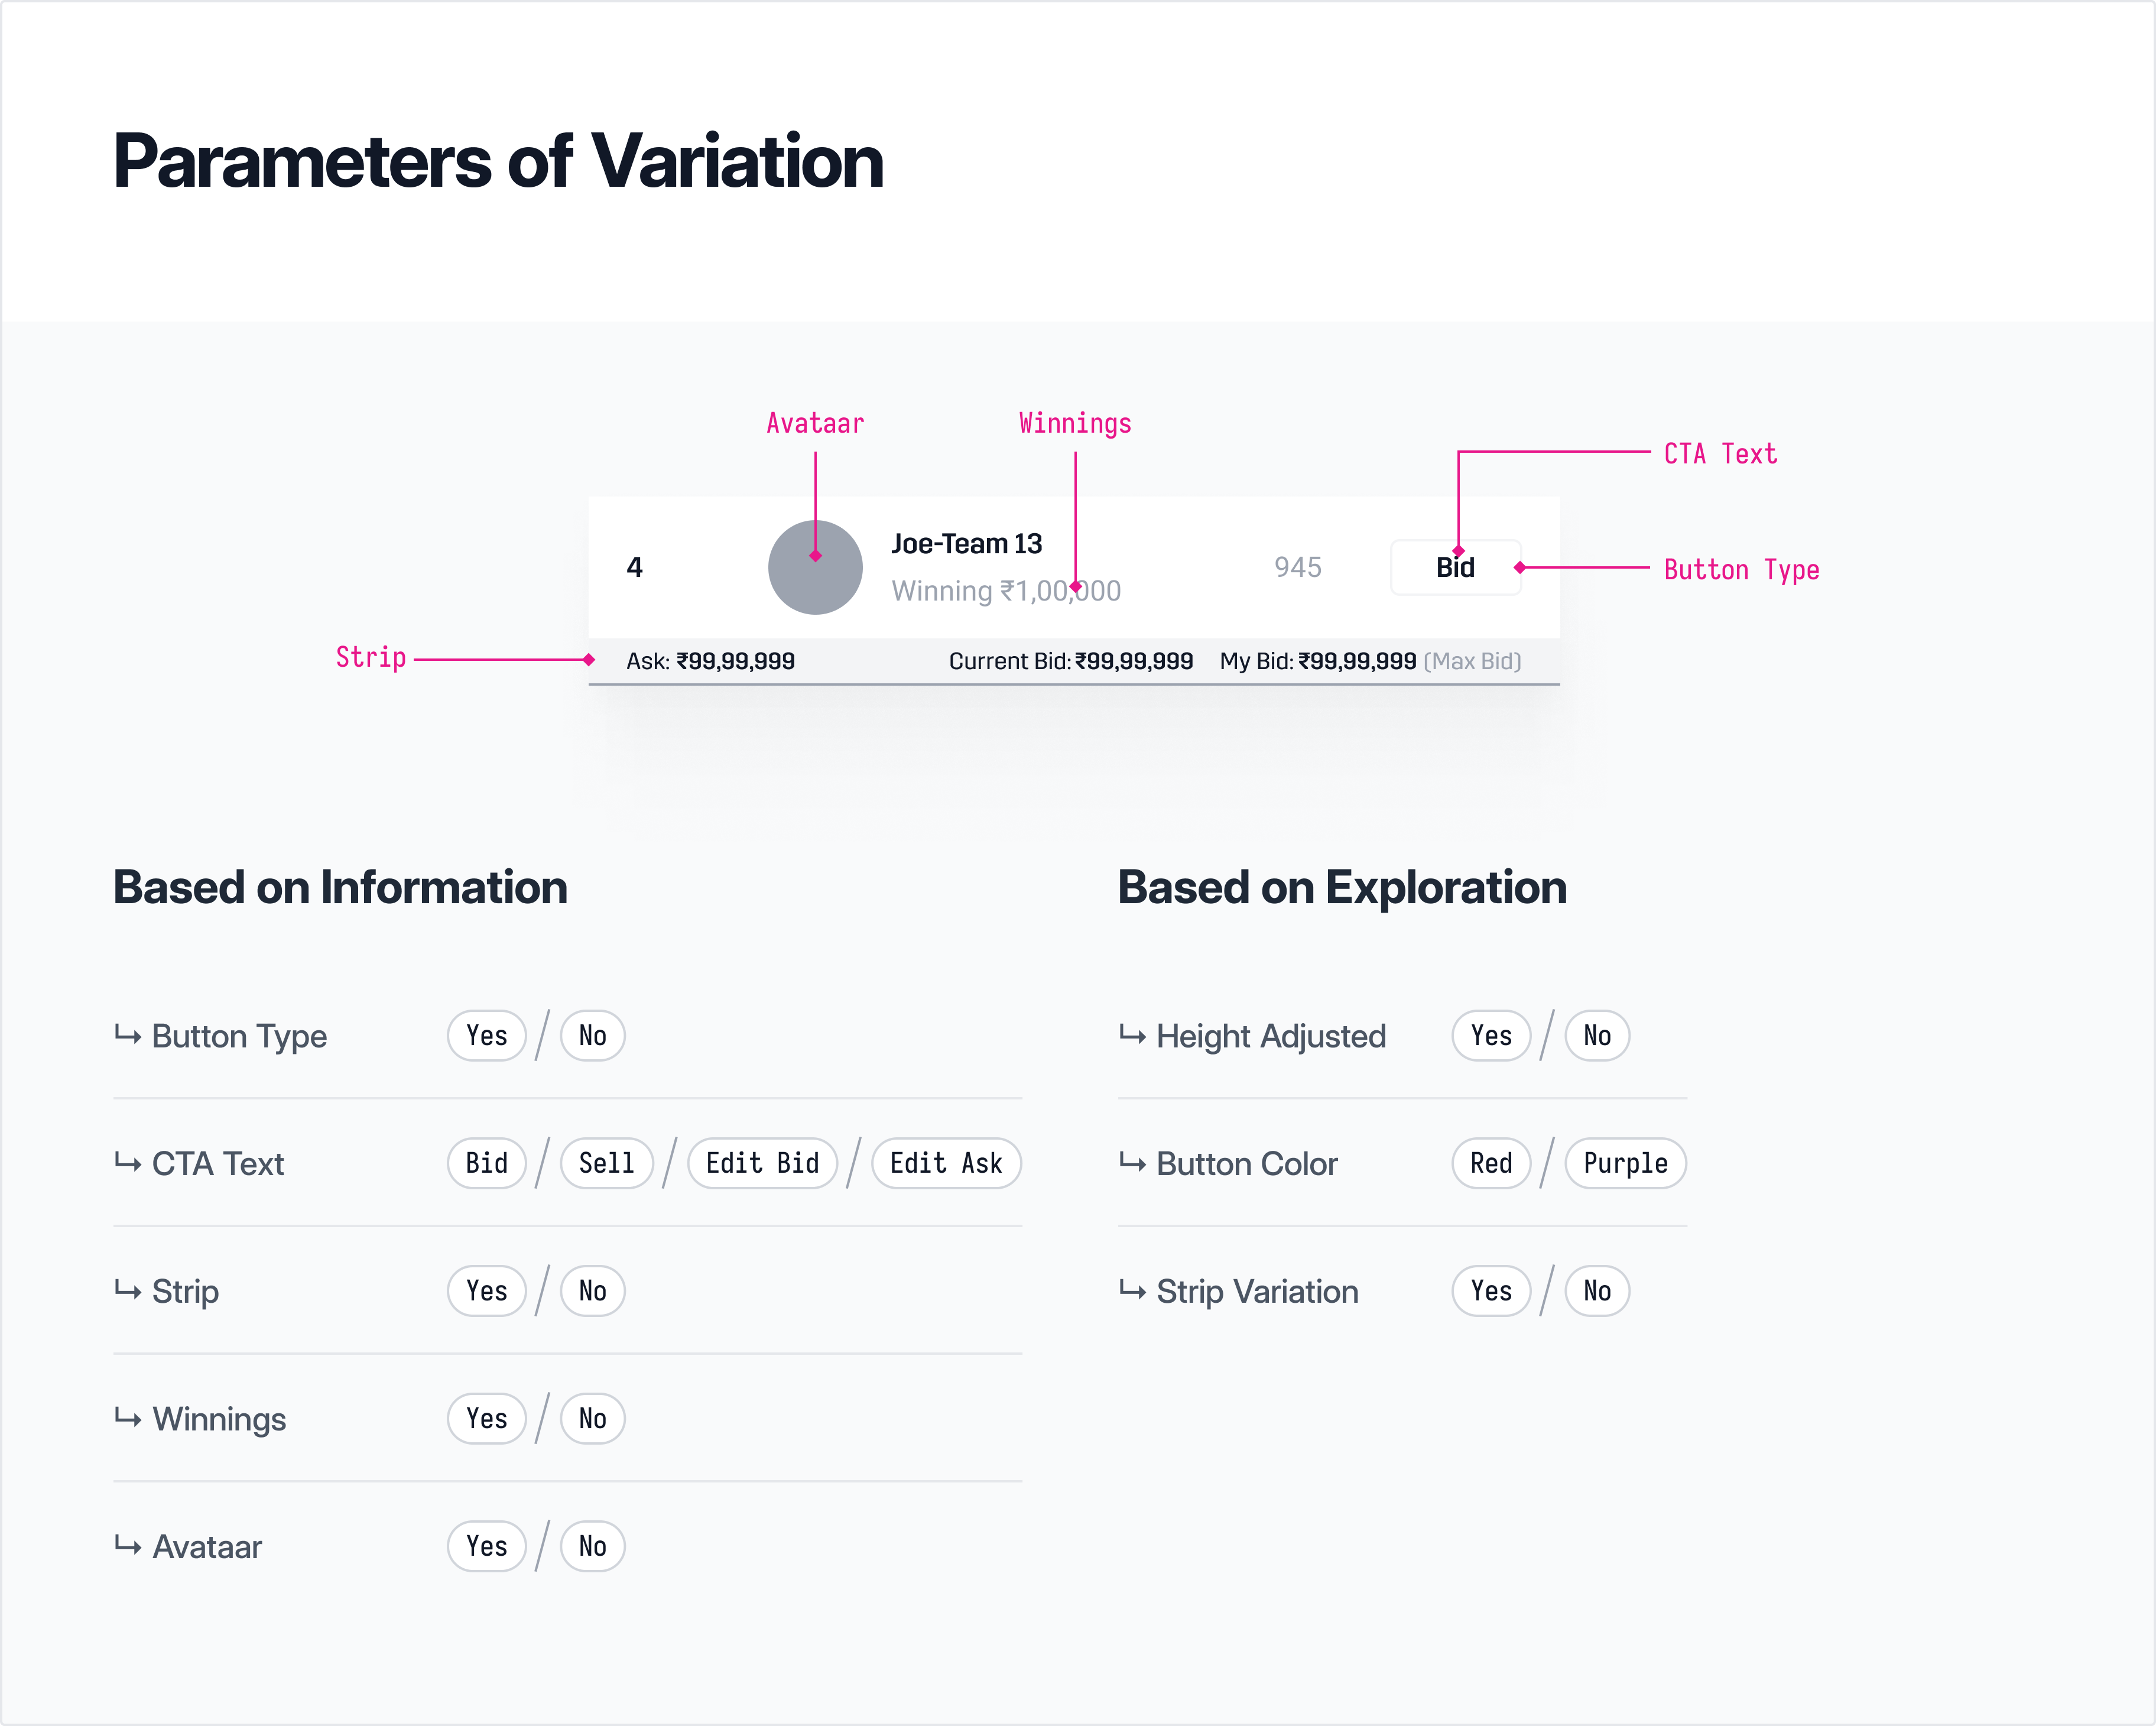Select No for Strip

[x=592, y=1291]
